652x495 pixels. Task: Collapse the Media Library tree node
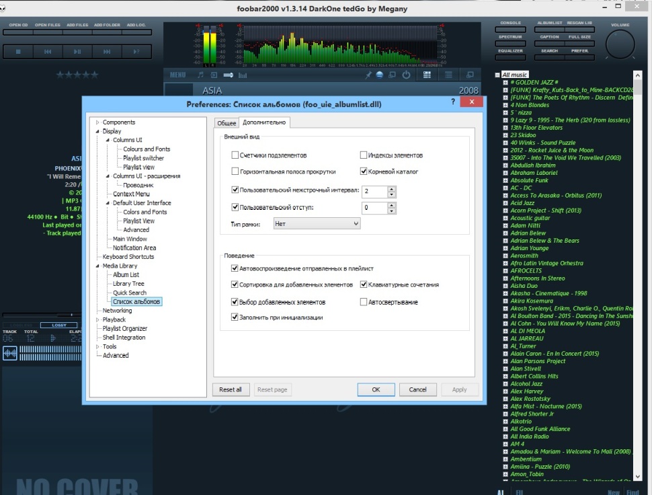[97, 266]
